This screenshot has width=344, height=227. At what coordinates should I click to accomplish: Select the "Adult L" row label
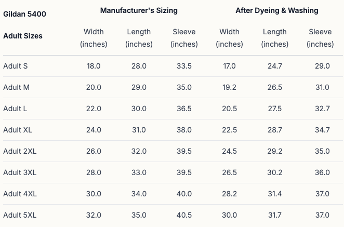[16, 109]
